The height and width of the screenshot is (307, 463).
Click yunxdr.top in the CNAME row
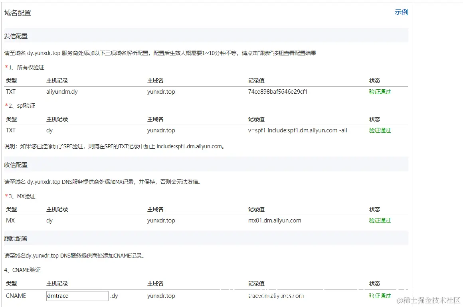(161, 296)
